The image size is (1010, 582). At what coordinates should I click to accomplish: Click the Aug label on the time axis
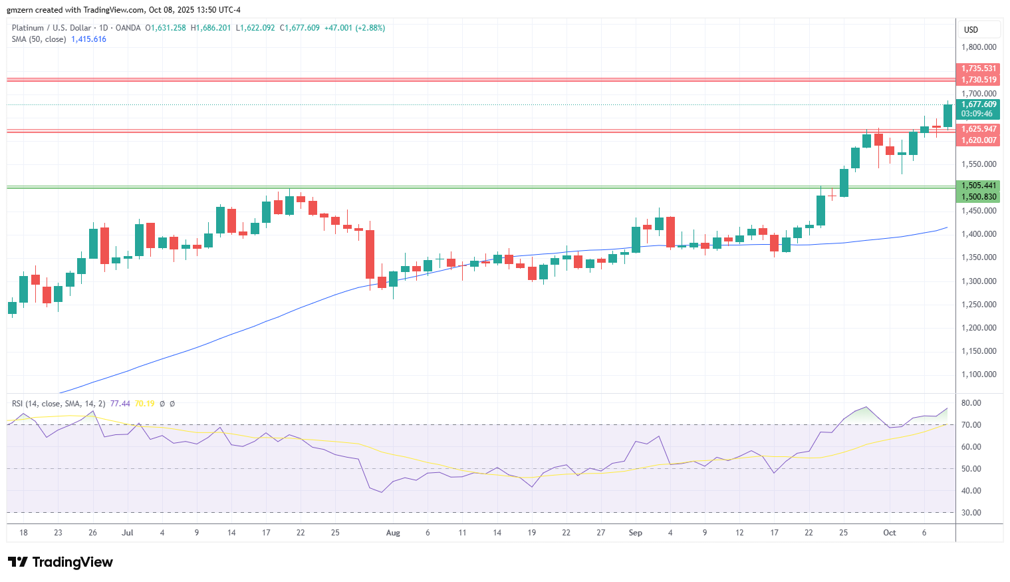tap(393, 533)
